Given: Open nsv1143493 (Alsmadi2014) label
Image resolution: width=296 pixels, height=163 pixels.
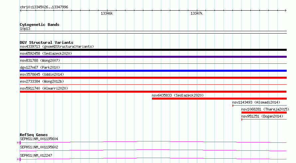Looking at the screenshot, I should click(256, 102).
